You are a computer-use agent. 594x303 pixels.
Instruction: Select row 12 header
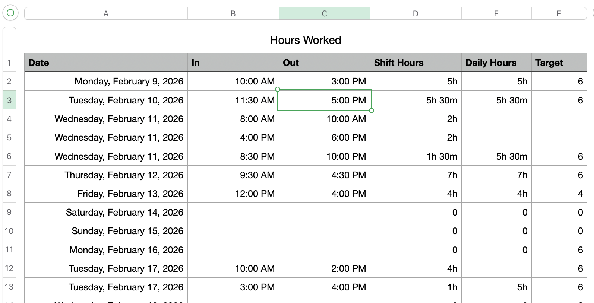point(9,268)
